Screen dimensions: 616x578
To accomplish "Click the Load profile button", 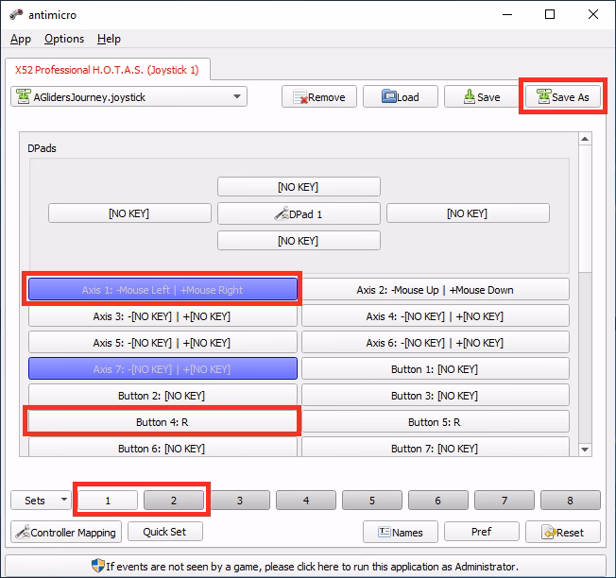I will point(401,96).
